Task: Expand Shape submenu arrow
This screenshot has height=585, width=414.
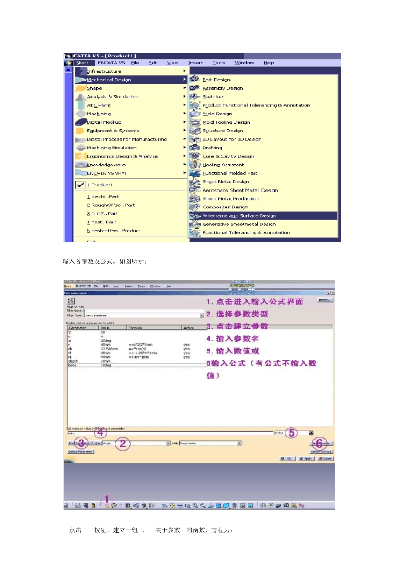Action: (185, 88)
